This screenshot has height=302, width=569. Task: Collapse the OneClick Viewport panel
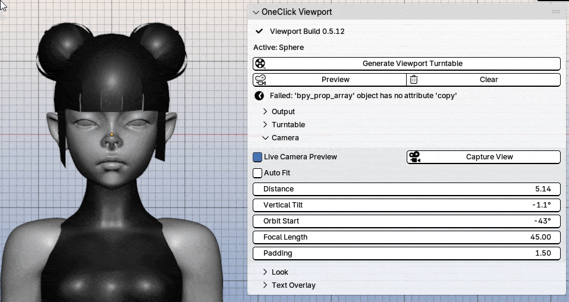256,12
